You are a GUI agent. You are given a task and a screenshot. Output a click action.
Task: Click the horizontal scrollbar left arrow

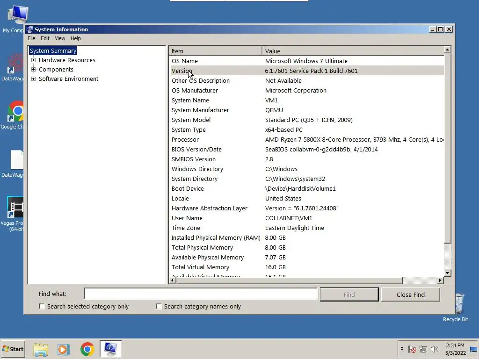click(173, 280)
